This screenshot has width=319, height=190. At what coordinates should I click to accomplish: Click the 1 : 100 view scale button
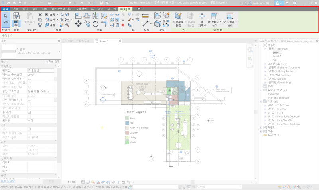coord(72,182)
